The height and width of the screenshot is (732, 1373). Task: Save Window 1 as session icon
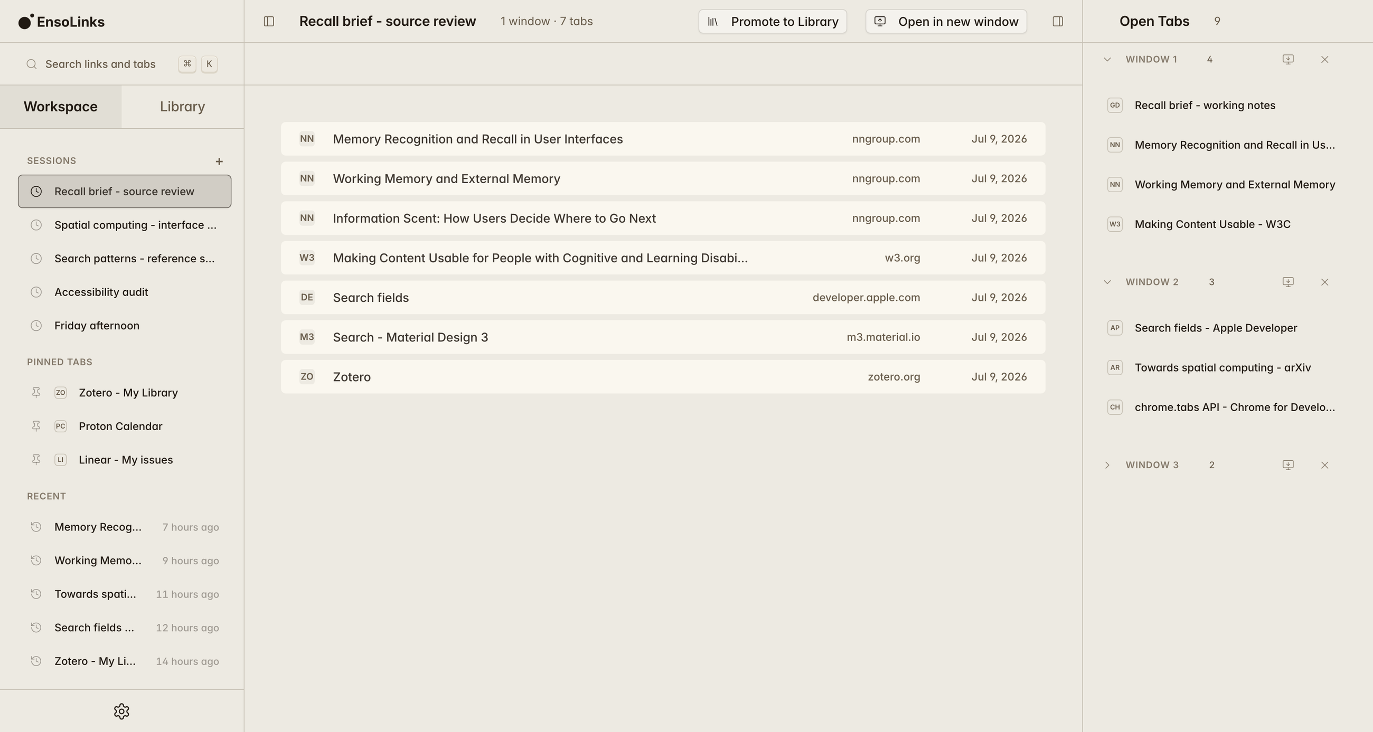(1289, 59)
